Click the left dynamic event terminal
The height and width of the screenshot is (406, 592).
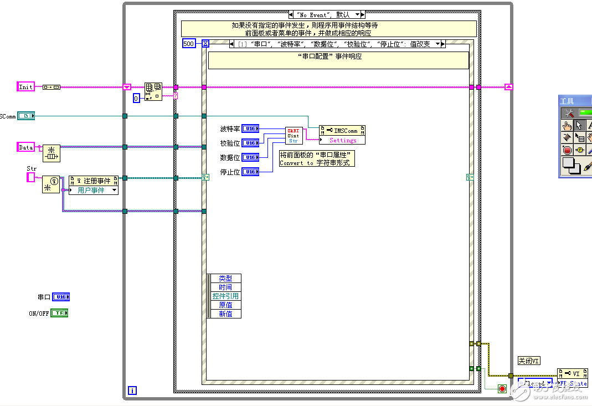(x=205, y=177)
